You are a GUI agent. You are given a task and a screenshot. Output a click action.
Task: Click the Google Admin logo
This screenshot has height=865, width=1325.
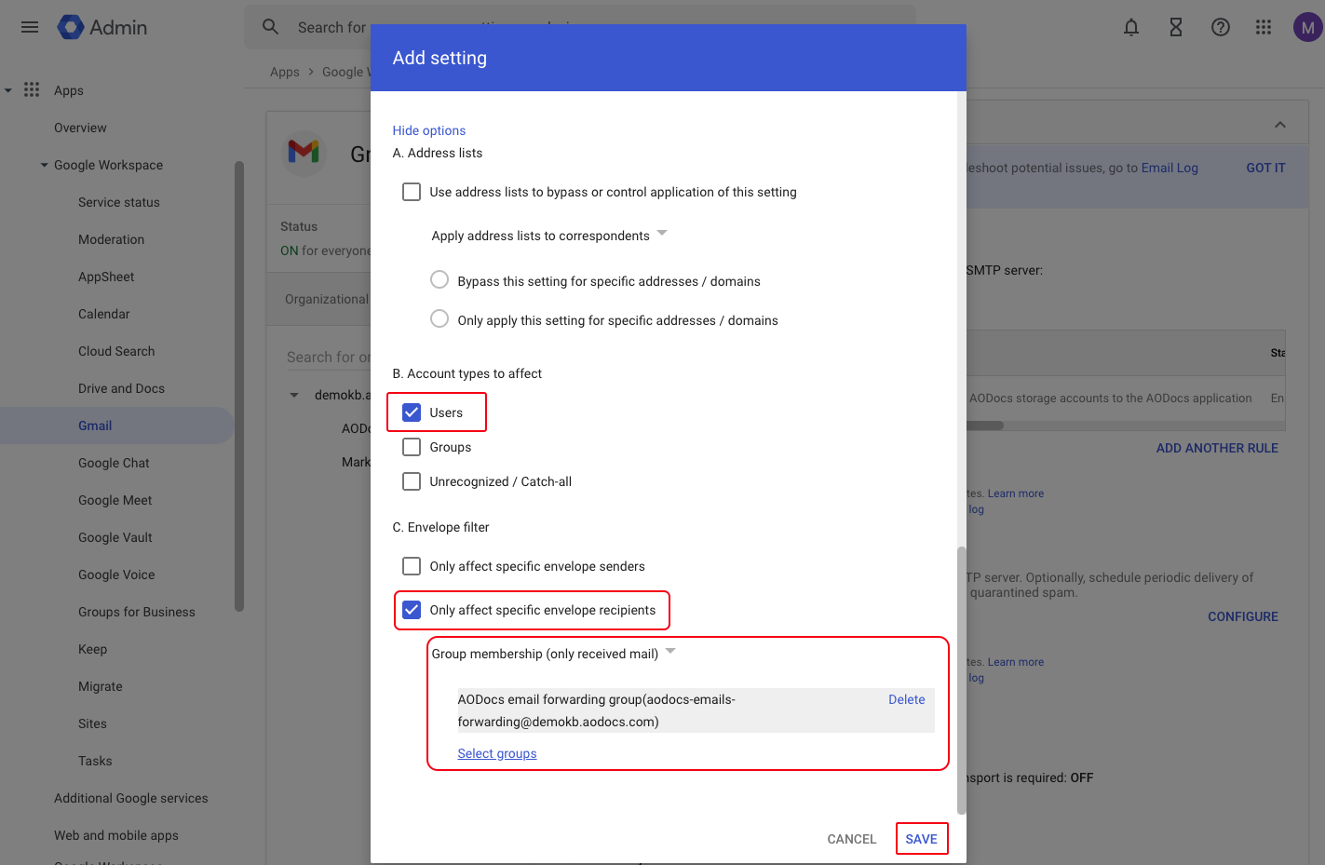click(102, 27)
